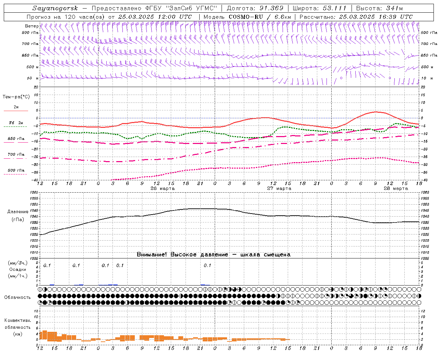The height and width of the screenshot is (351, 439).
Task: Click the station name "Sayanogorsk" in the header
Action: pyautogui.click(x=55, y=9)
